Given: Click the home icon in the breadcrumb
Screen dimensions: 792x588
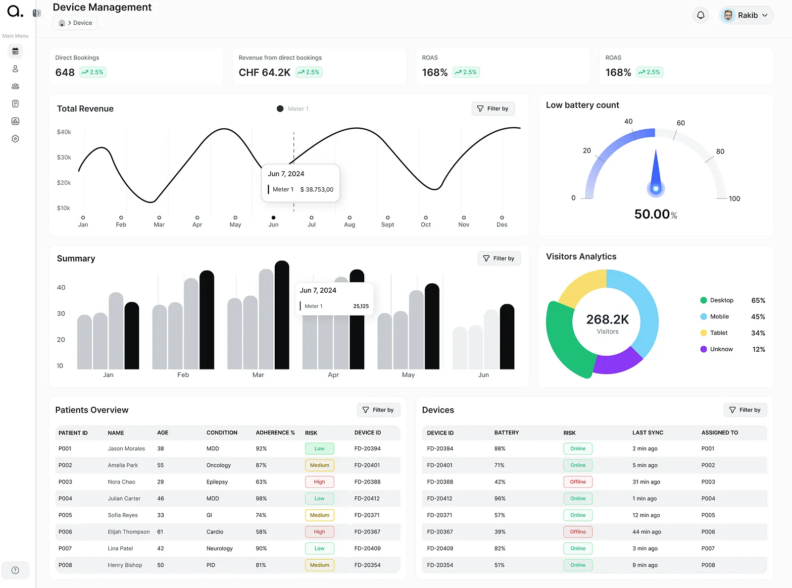Looking at the screenshot, I should coord(62,23).
